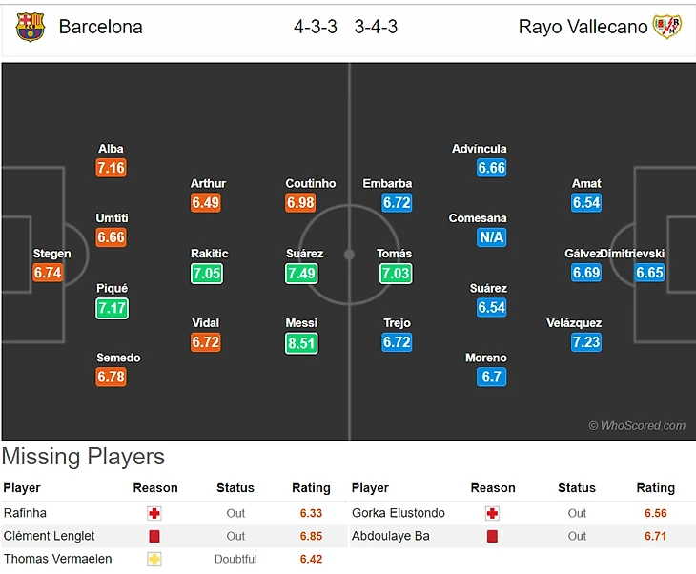Select goalkeeper Dimitrievski's 6.65 rating
Image resolution: width=696 pixels, height=574 pixels.
coord(649,273)
